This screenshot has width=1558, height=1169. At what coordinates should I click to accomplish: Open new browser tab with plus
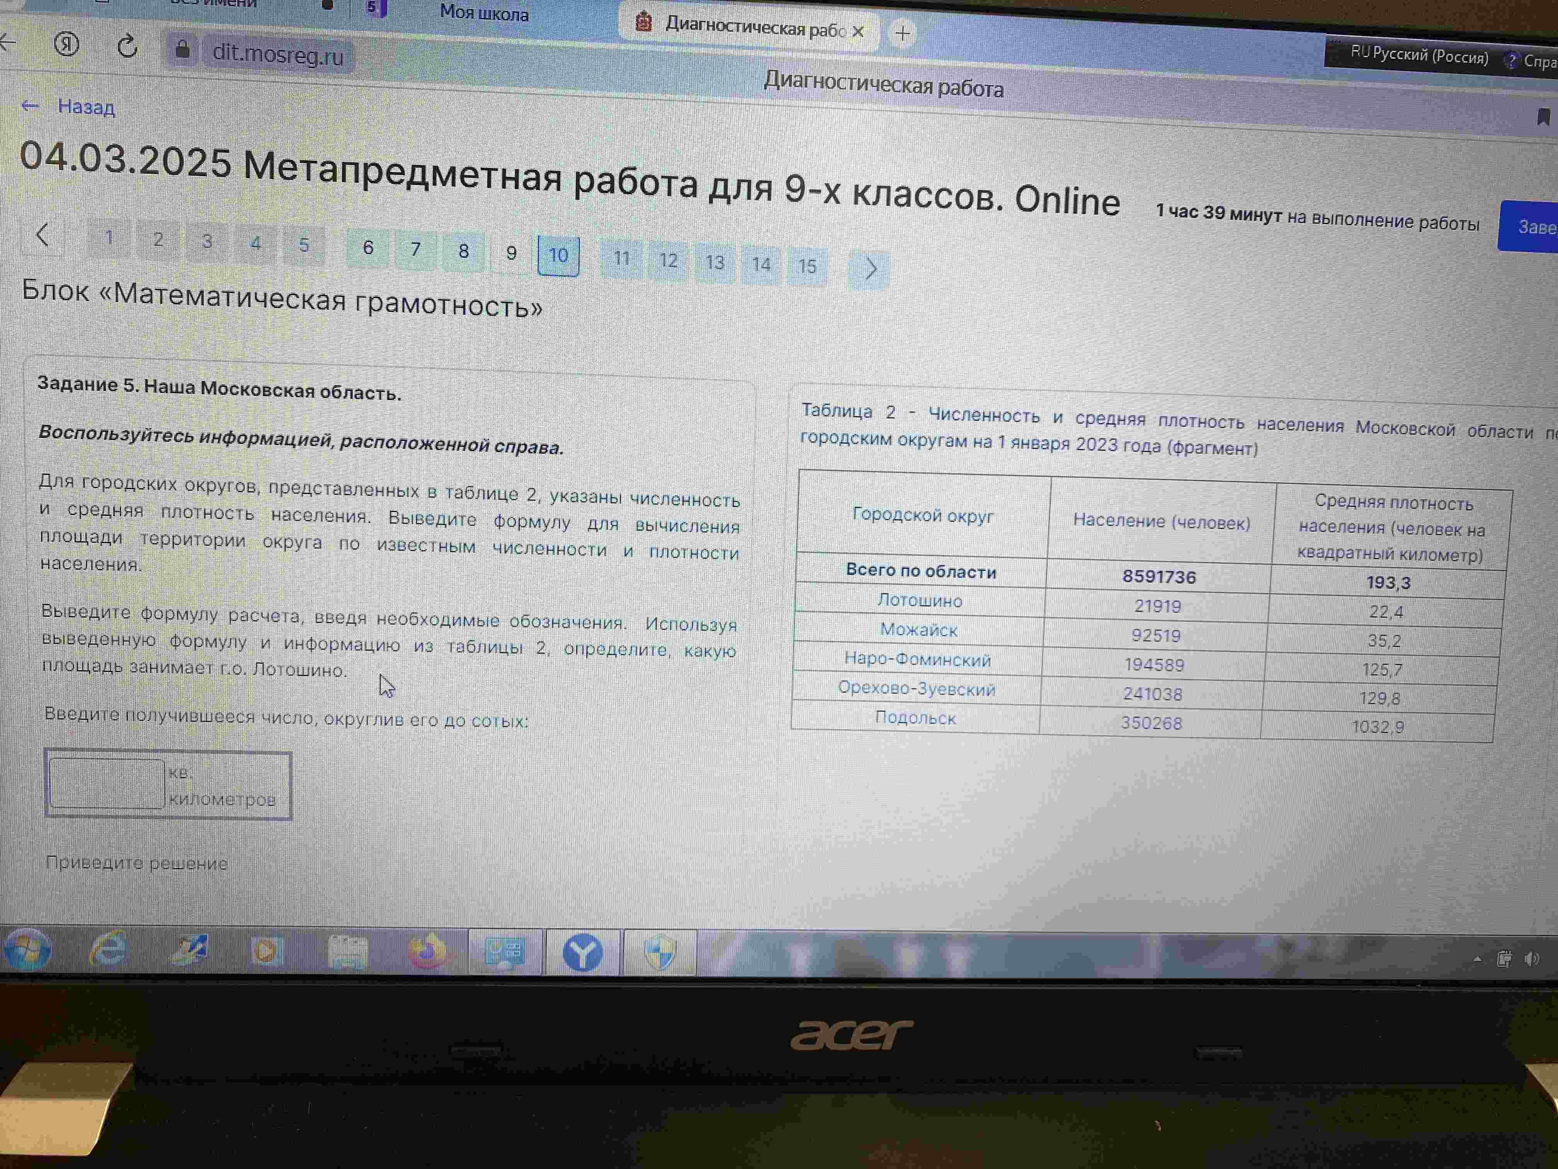tap(902, 33)
